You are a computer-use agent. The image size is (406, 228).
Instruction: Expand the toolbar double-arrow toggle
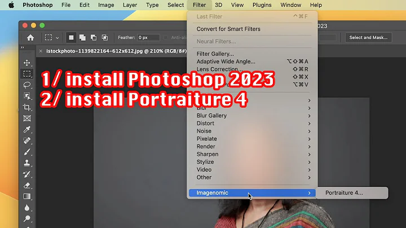[x=22, y=47]
